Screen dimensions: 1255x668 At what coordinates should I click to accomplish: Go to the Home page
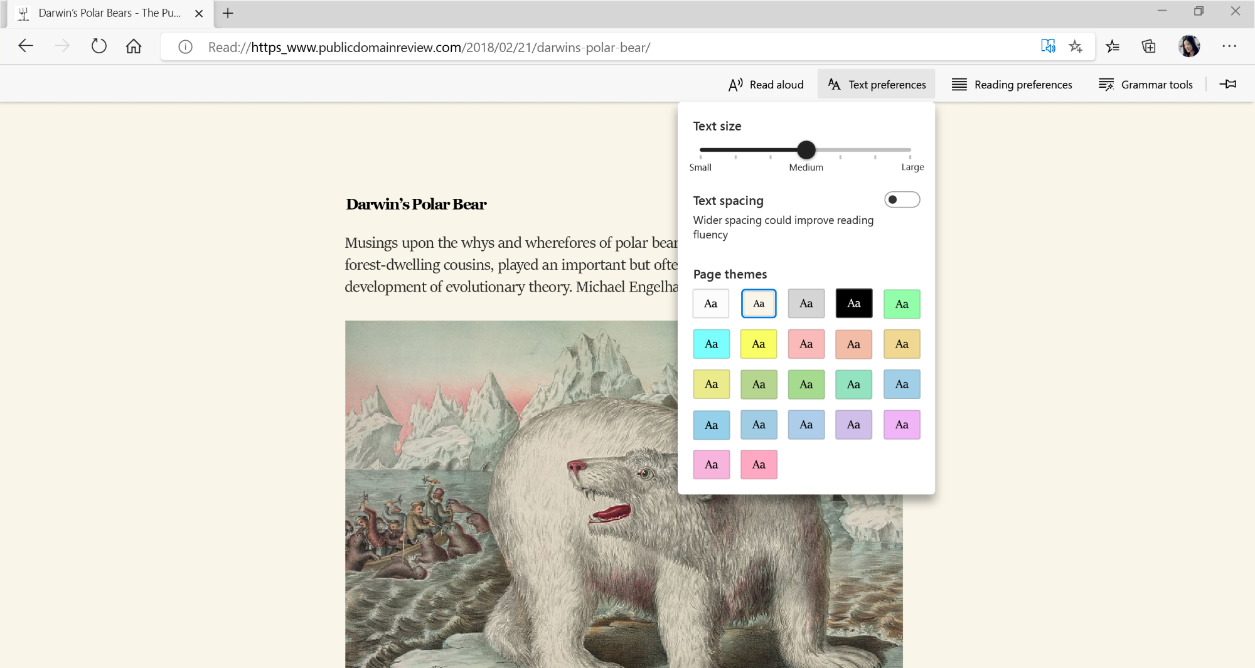tap(134, 46)
